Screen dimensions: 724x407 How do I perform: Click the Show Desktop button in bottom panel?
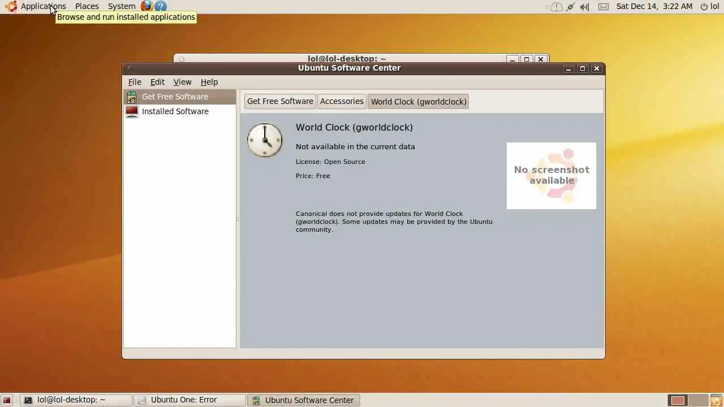click(x=7, y=400)
